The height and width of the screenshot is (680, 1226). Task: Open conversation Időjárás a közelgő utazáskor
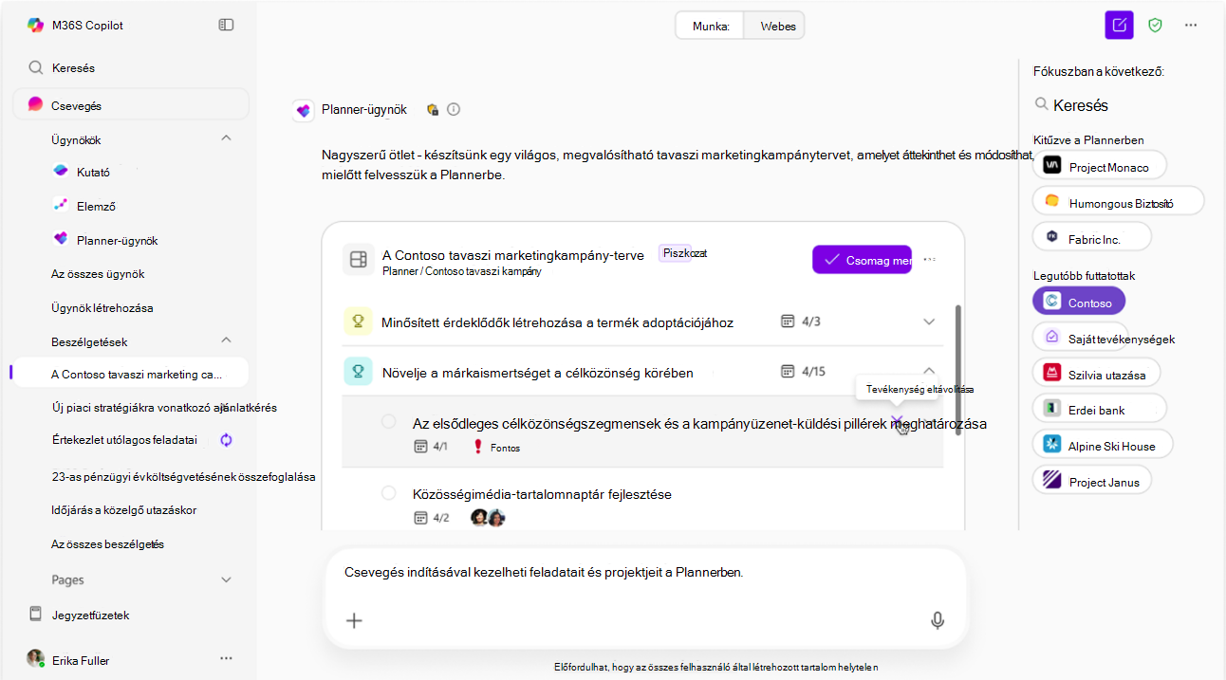(124, 510)
